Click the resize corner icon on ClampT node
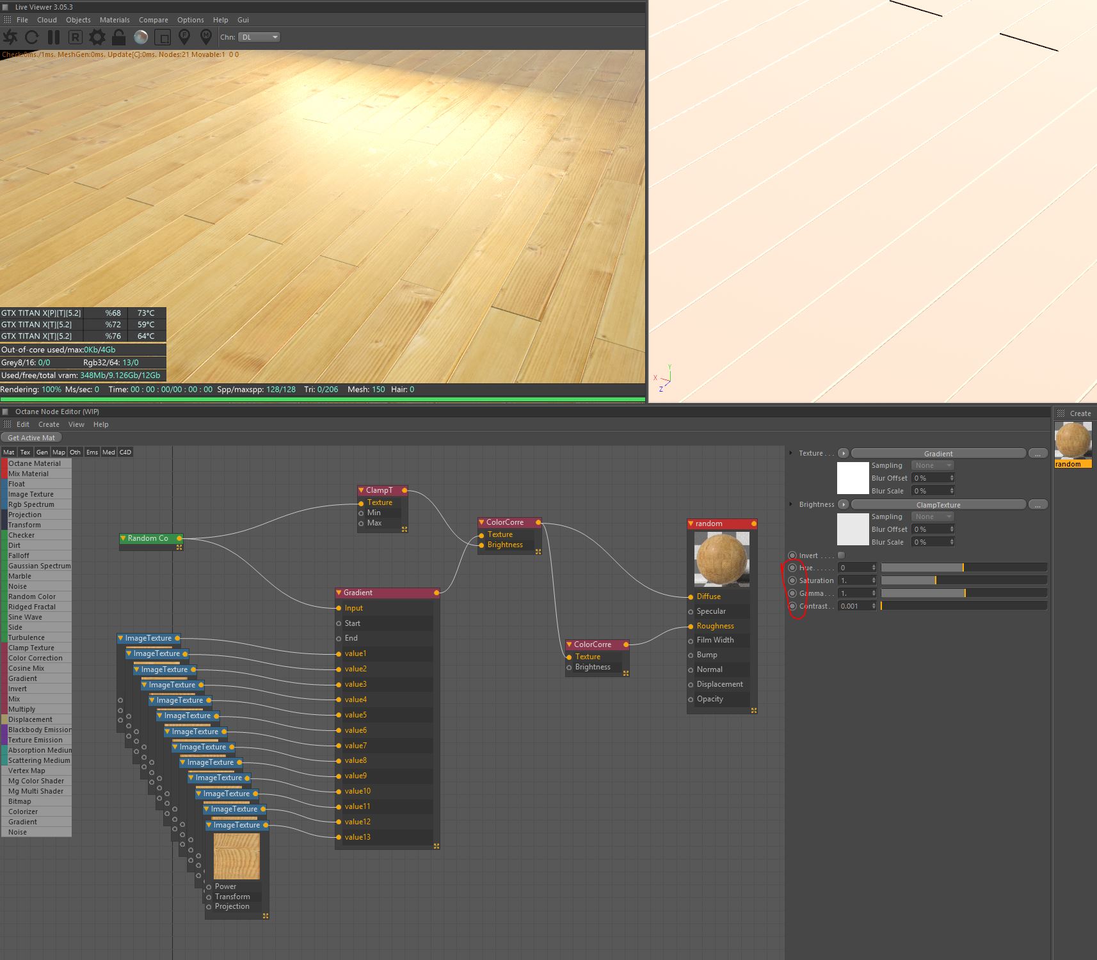This screenshot has height=960, width=1097. [x=404, y=529]
